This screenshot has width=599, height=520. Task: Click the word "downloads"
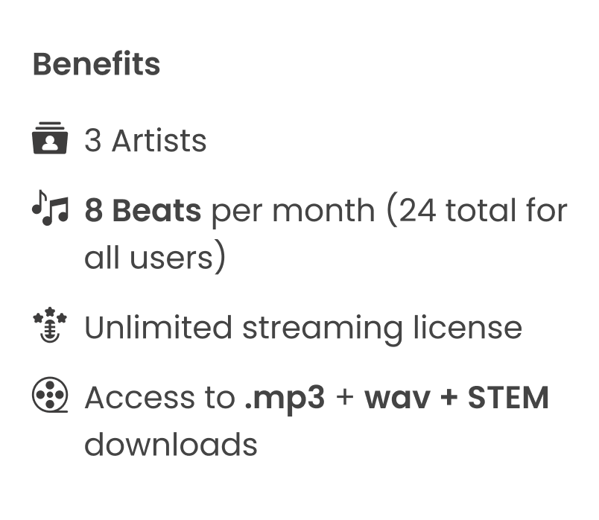click(x=171, y=445)
